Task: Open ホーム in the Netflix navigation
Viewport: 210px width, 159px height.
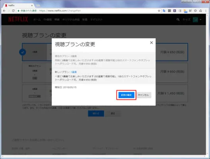Action: click(x=37, y=19)
